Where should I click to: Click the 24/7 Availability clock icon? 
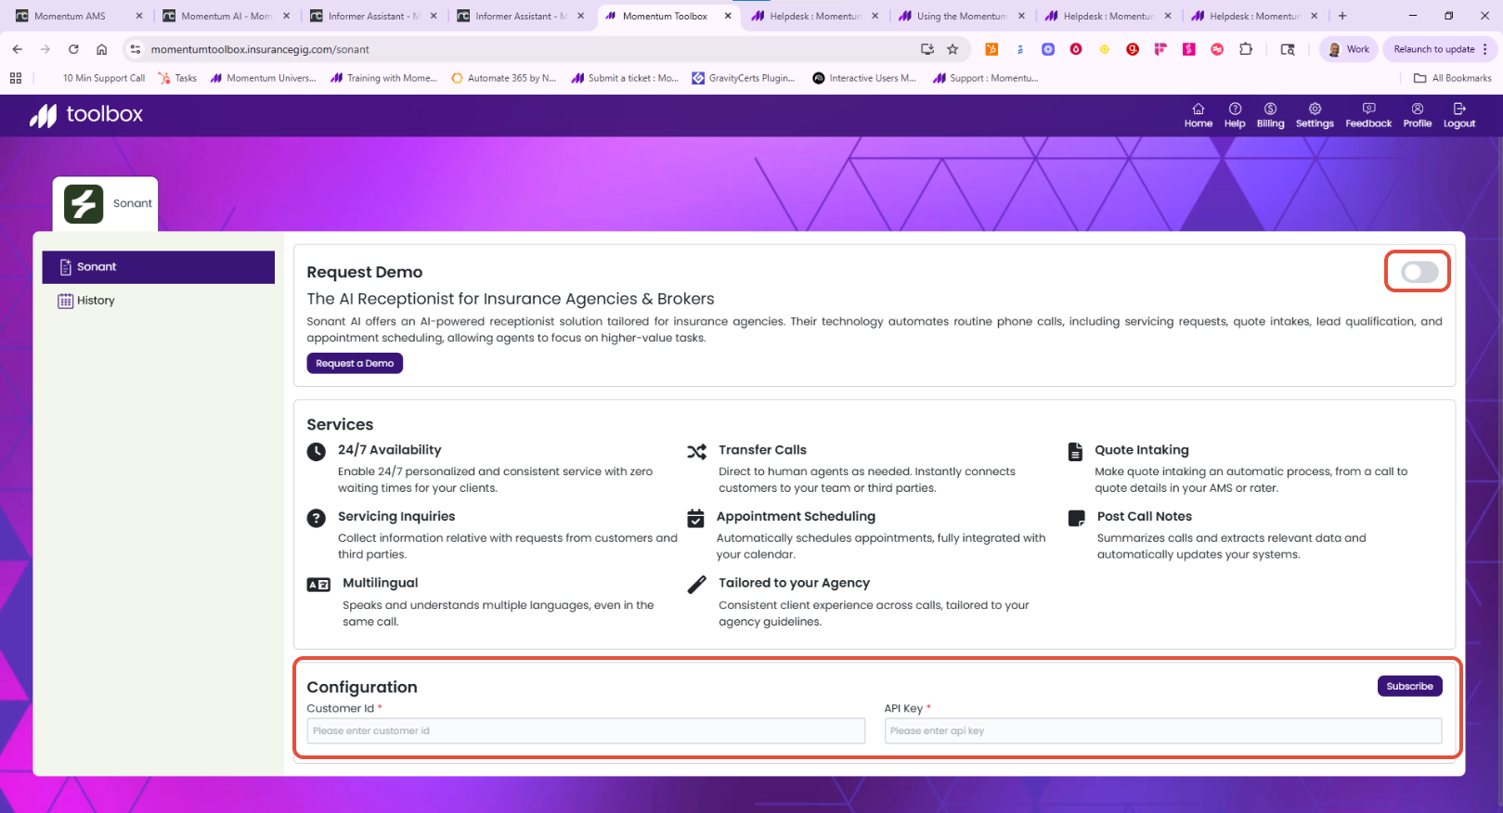click(x=317, y=452)
